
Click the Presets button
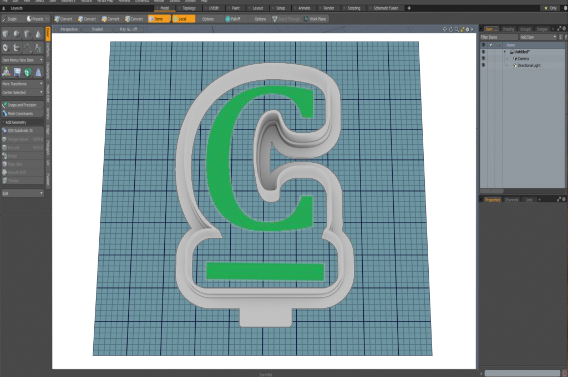coord(37,19)
